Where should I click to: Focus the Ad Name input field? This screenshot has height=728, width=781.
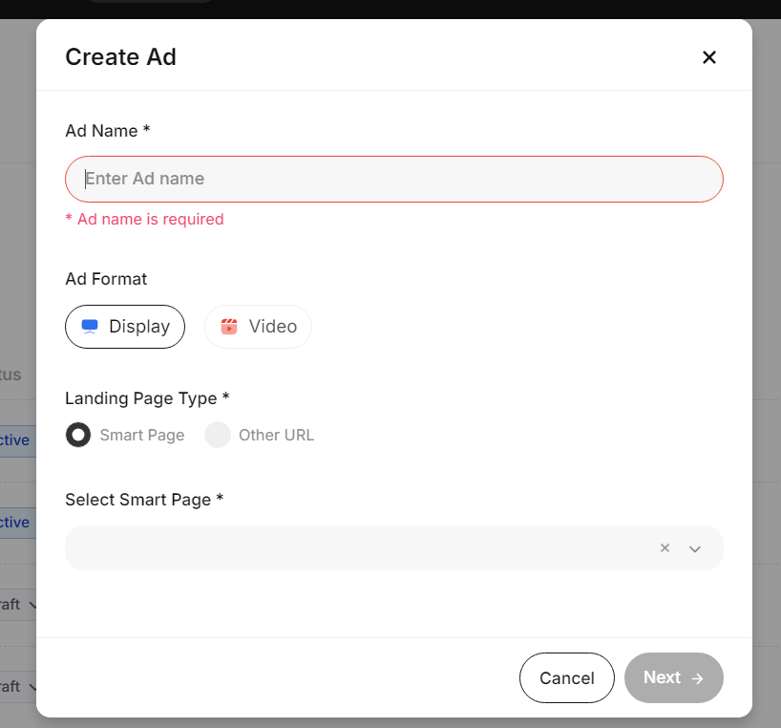tap(394, 179)
